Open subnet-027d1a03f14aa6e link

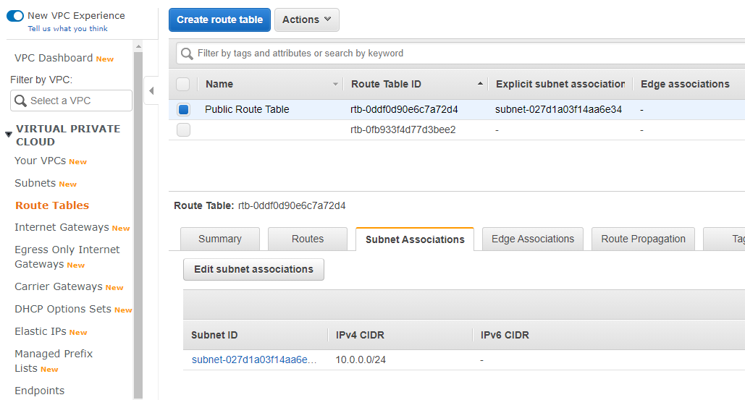click(253, 359)
